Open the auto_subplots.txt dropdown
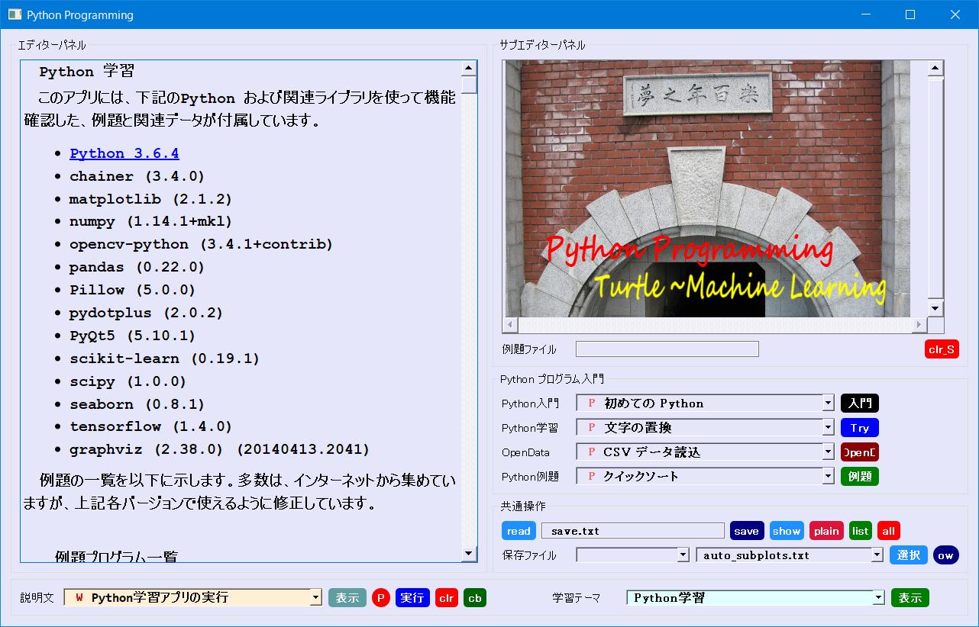This screenshot has height=627, width=979. (877, 555)
